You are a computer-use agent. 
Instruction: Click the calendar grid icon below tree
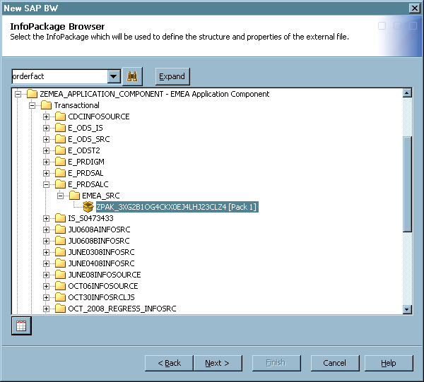tap(21, 326)
